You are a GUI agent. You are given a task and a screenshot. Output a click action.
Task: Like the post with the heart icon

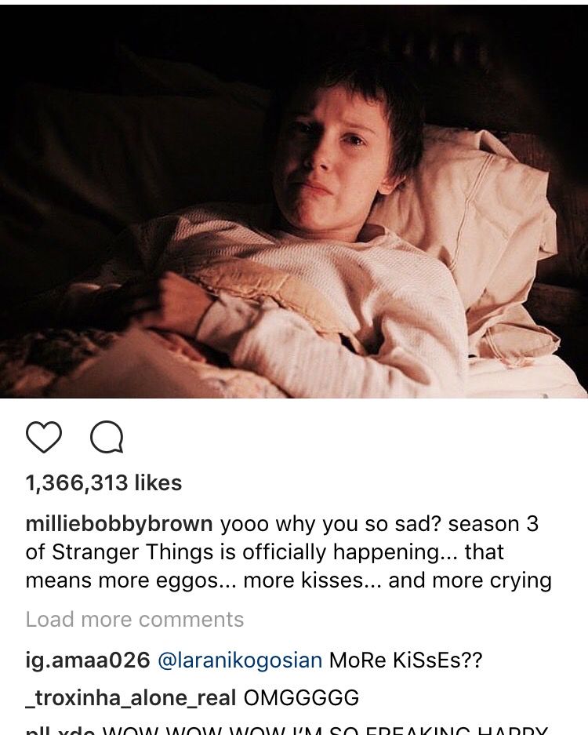[x=44, y=437]
